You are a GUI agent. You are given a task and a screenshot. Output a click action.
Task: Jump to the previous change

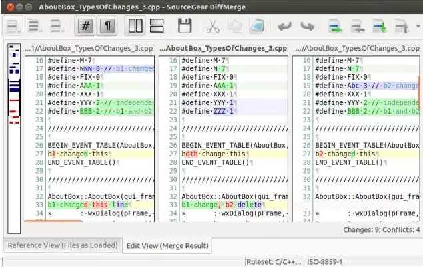(x=358, y=27)
